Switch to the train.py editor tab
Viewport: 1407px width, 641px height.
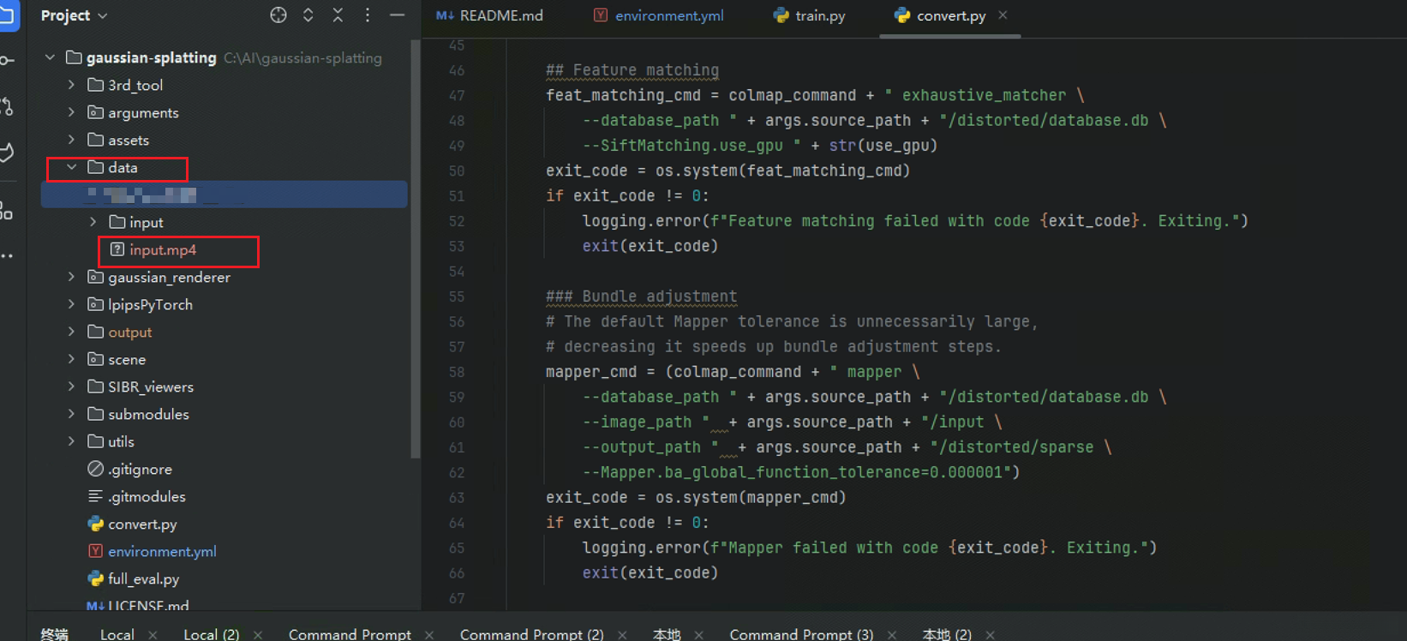[810, 15]
